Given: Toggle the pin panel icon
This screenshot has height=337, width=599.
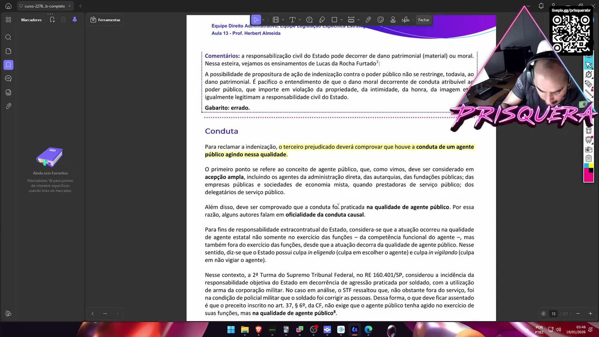Looking at the screenshot, I should click(74, 20).
